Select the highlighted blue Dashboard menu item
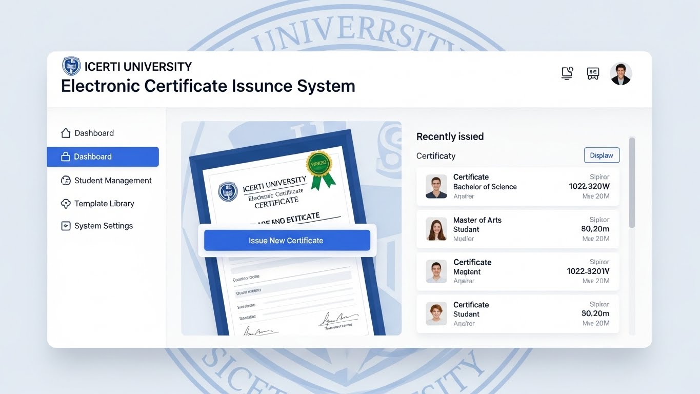Viewport: 700px width, 394px height. tap(103, 157)
